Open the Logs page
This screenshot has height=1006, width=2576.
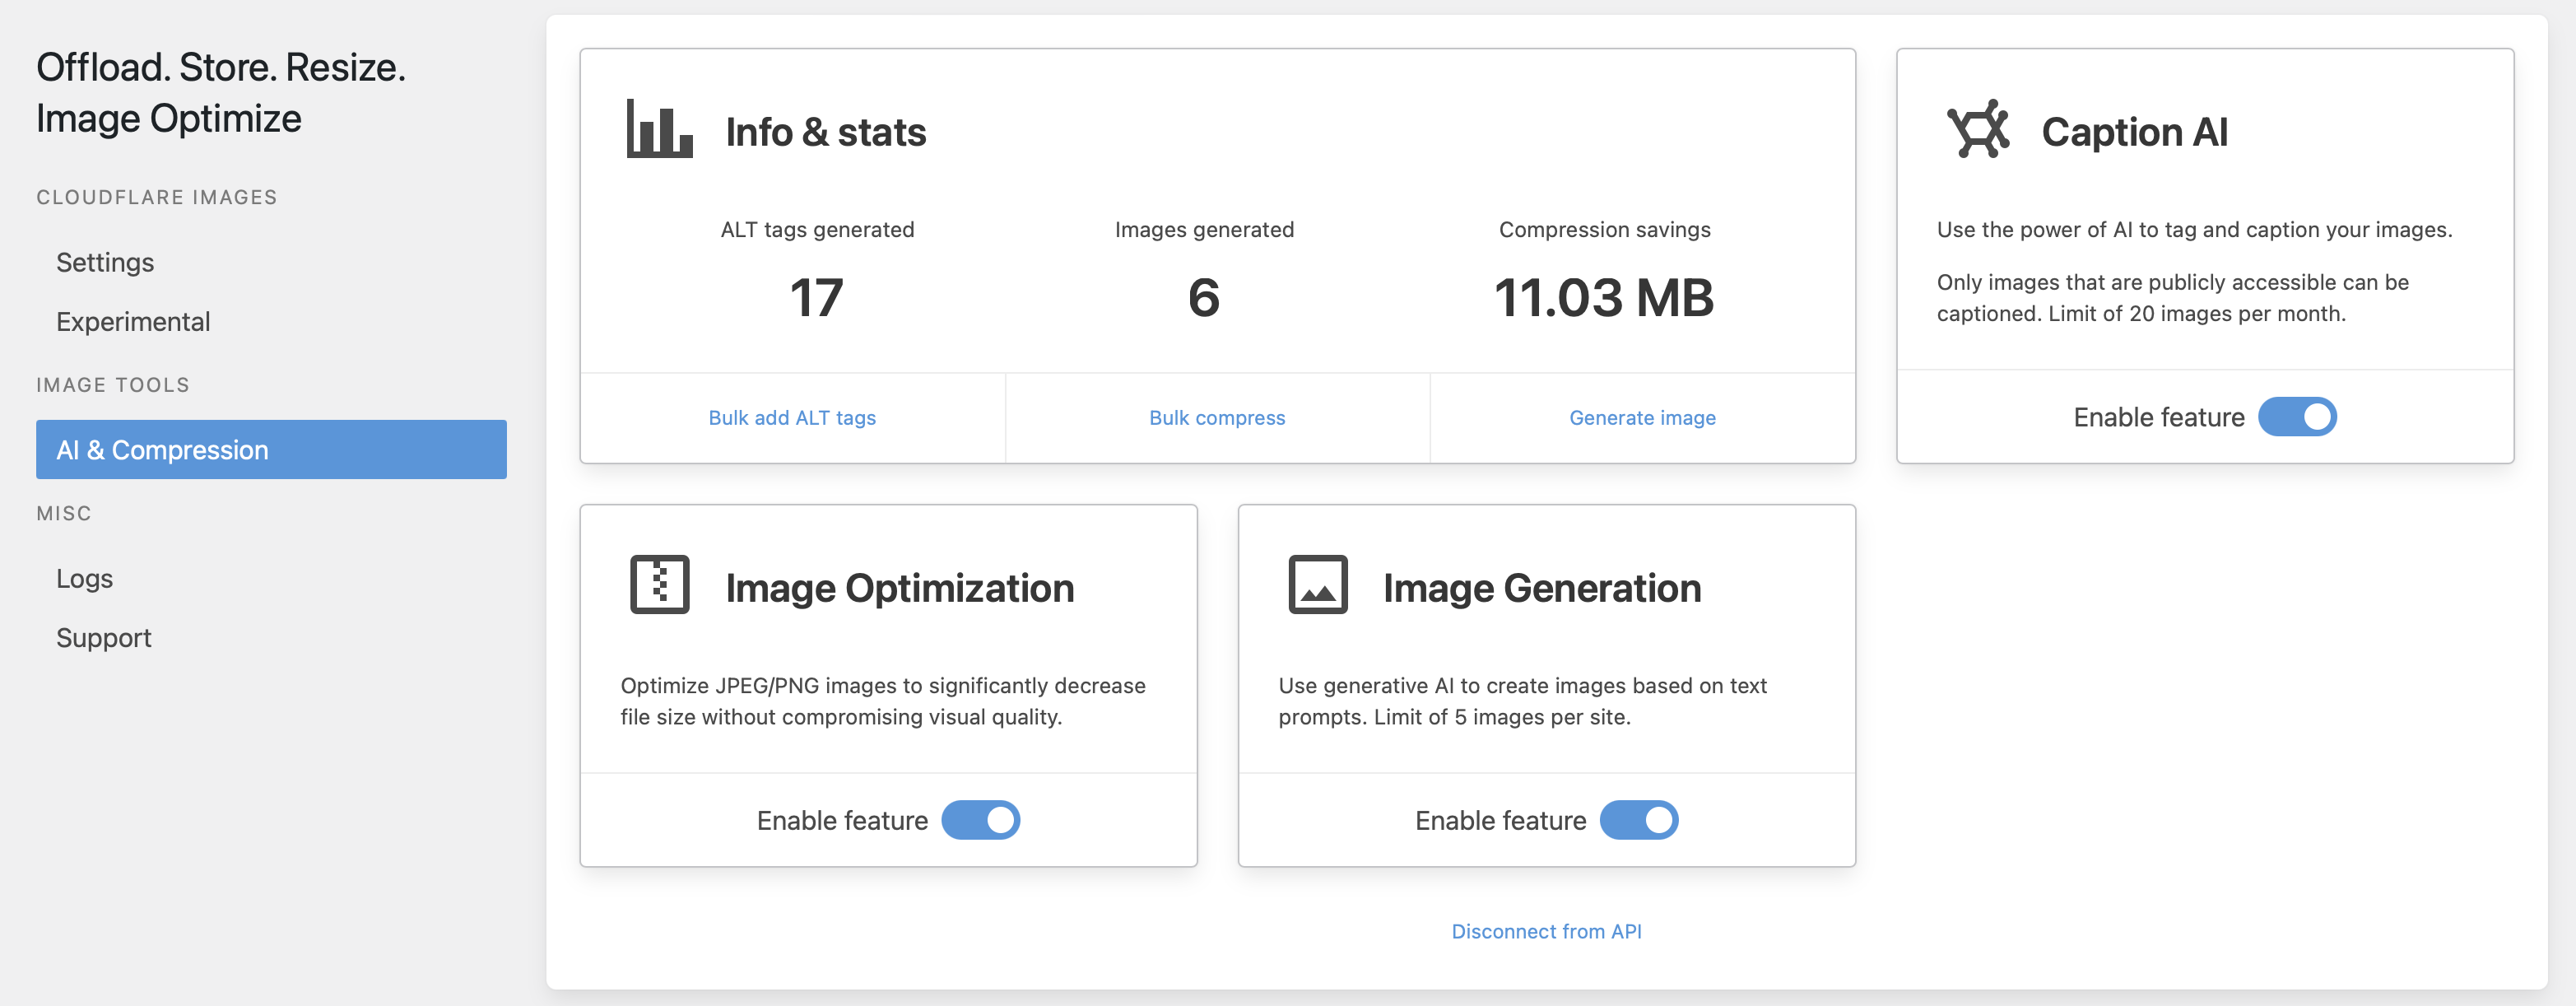[84, 578]
